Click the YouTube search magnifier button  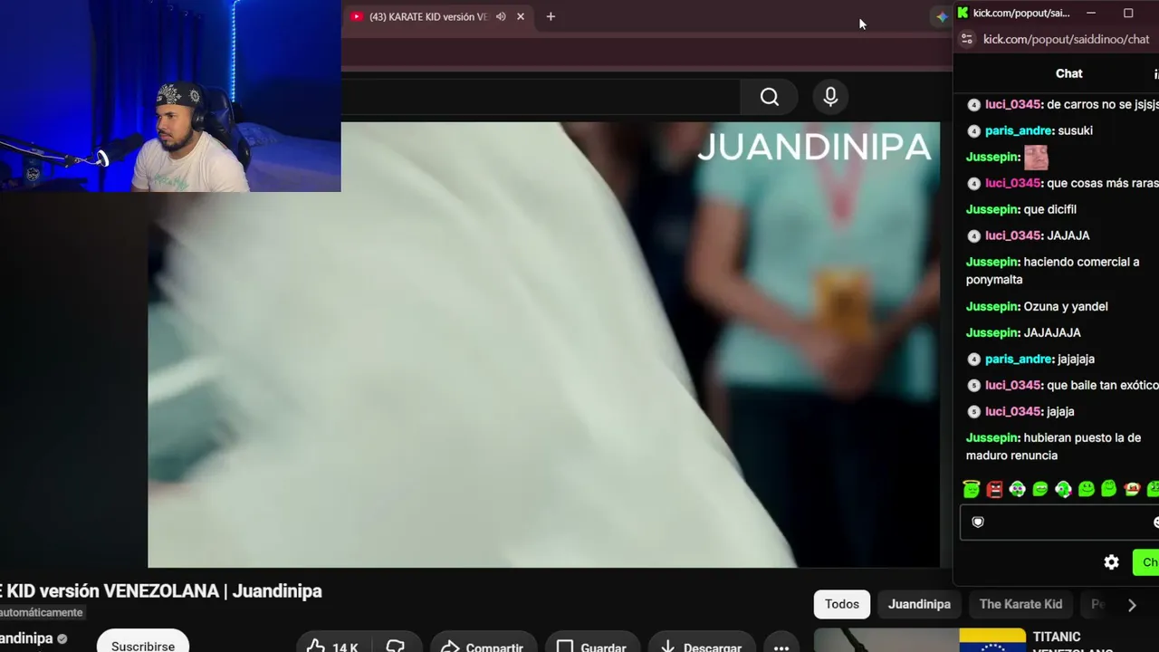click(x=770, y=97)
